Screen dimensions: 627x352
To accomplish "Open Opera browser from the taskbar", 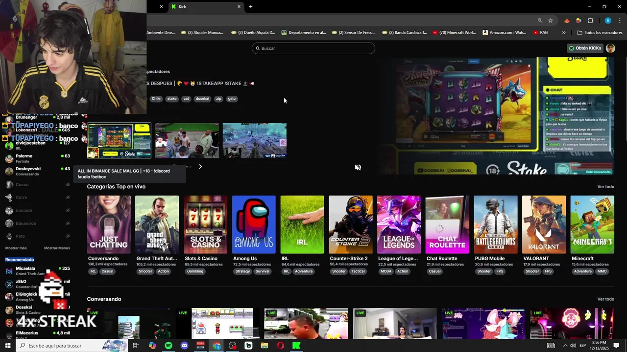I will point(281,346).
